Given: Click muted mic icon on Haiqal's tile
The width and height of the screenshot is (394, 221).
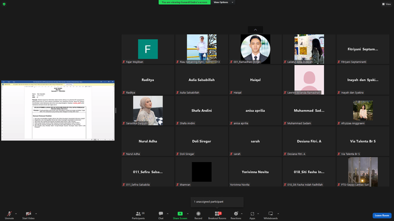Looking at the screenshot, I should [x=231, y=93].
